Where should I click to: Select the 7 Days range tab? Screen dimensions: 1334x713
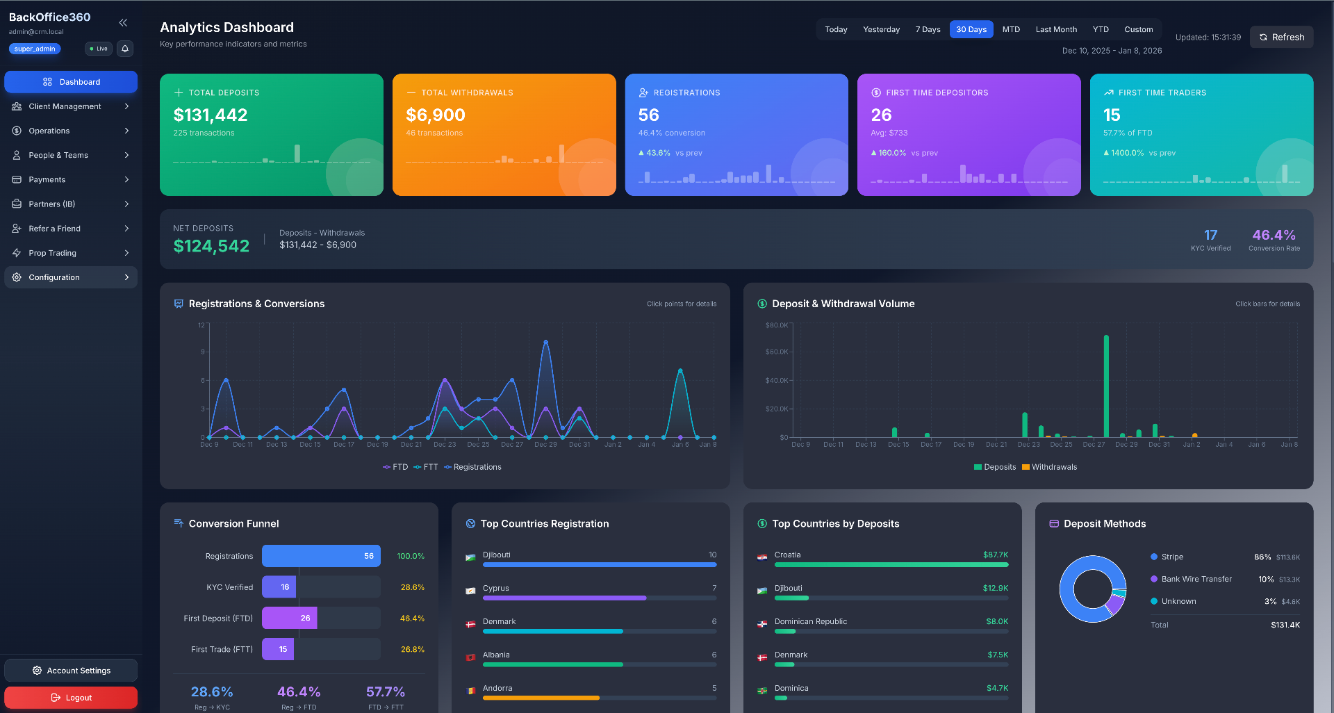point(928,29)
